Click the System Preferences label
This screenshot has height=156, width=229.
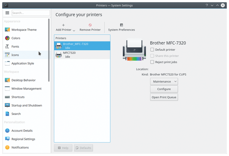[x=121, y=30]
